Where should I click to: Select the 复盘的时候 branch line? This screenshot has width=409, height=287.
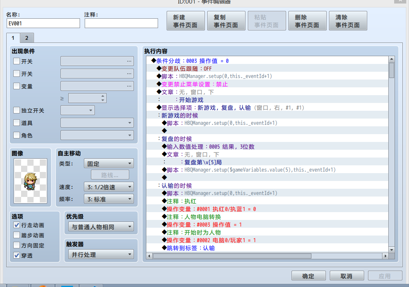pyautogui.click(x=267, y=139)
